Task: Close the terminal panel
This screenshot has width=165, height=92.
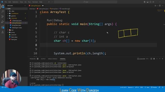Action: [162, 59]
